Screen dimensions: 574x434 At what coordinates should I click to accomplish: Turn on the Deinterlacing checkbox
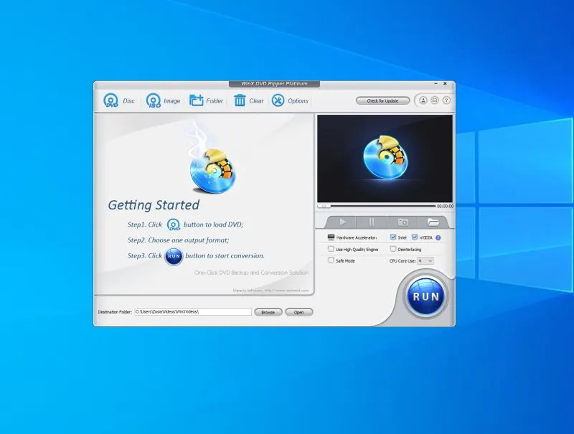393,249
